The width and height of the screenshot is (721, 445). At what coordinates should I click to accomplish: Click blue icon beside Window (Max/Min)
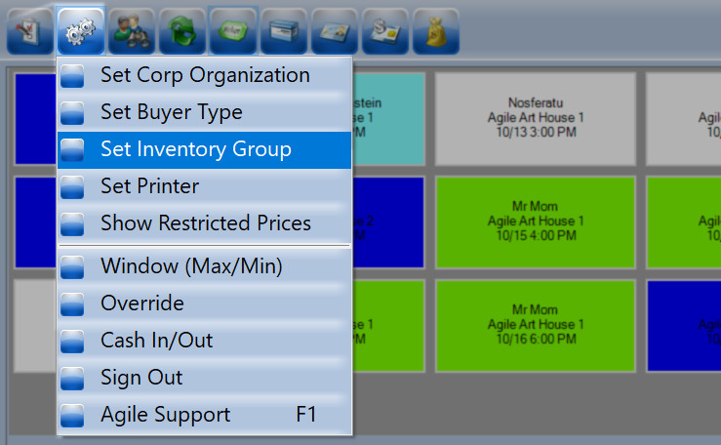[72, 267]
